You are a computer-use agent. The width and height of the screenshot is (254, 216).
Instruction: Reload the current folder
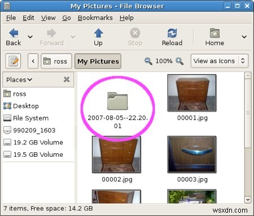(172, 37)
